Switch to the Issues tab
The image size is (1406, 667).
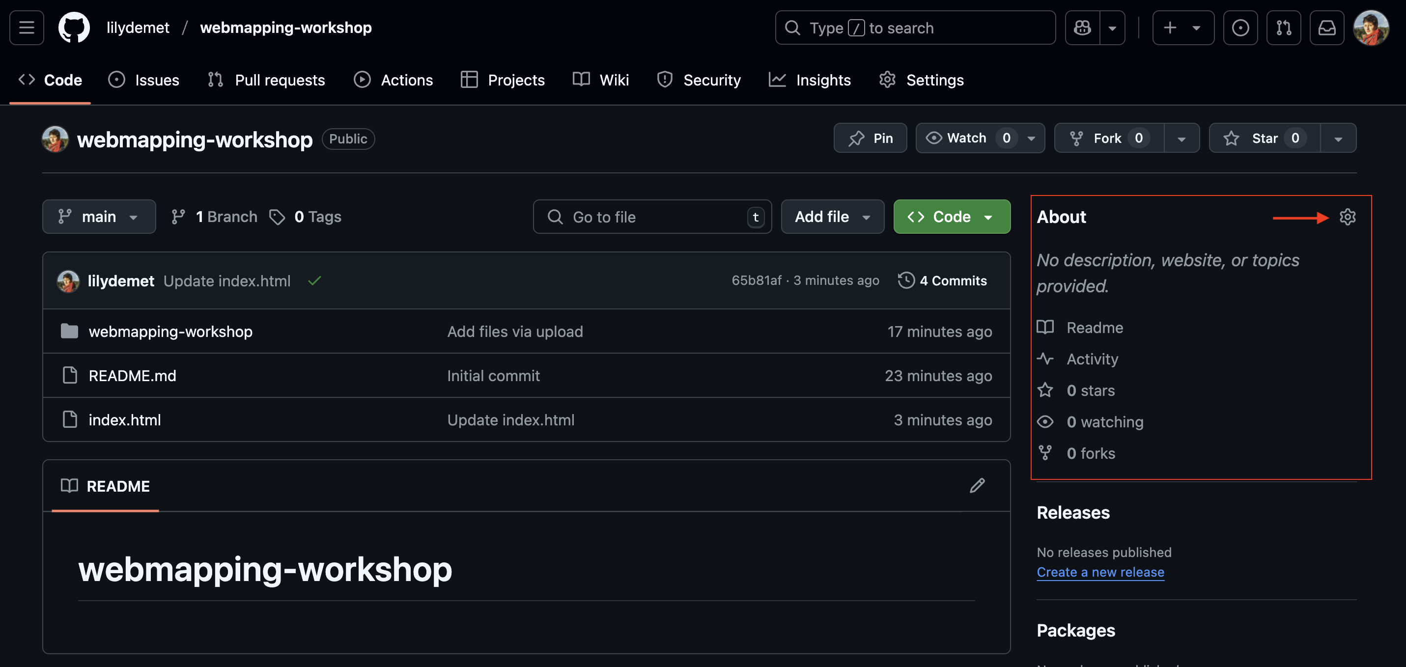click(x=143, y=80)
